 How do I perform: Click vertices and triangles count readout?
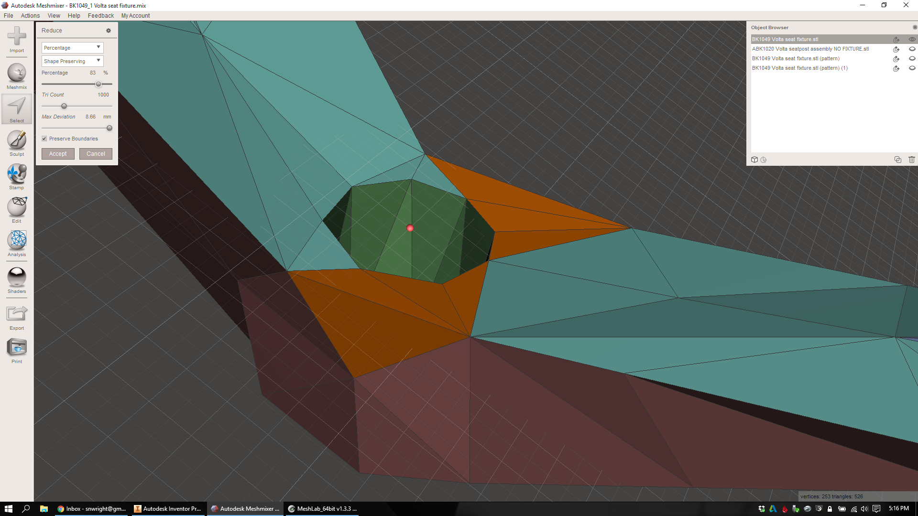coord(831,496)
